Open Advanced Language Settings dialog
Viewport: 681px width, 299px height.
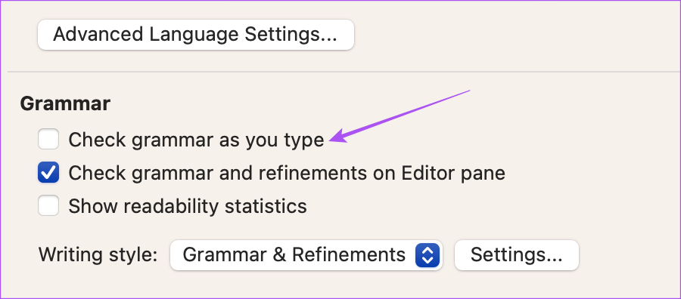point(196,34)
